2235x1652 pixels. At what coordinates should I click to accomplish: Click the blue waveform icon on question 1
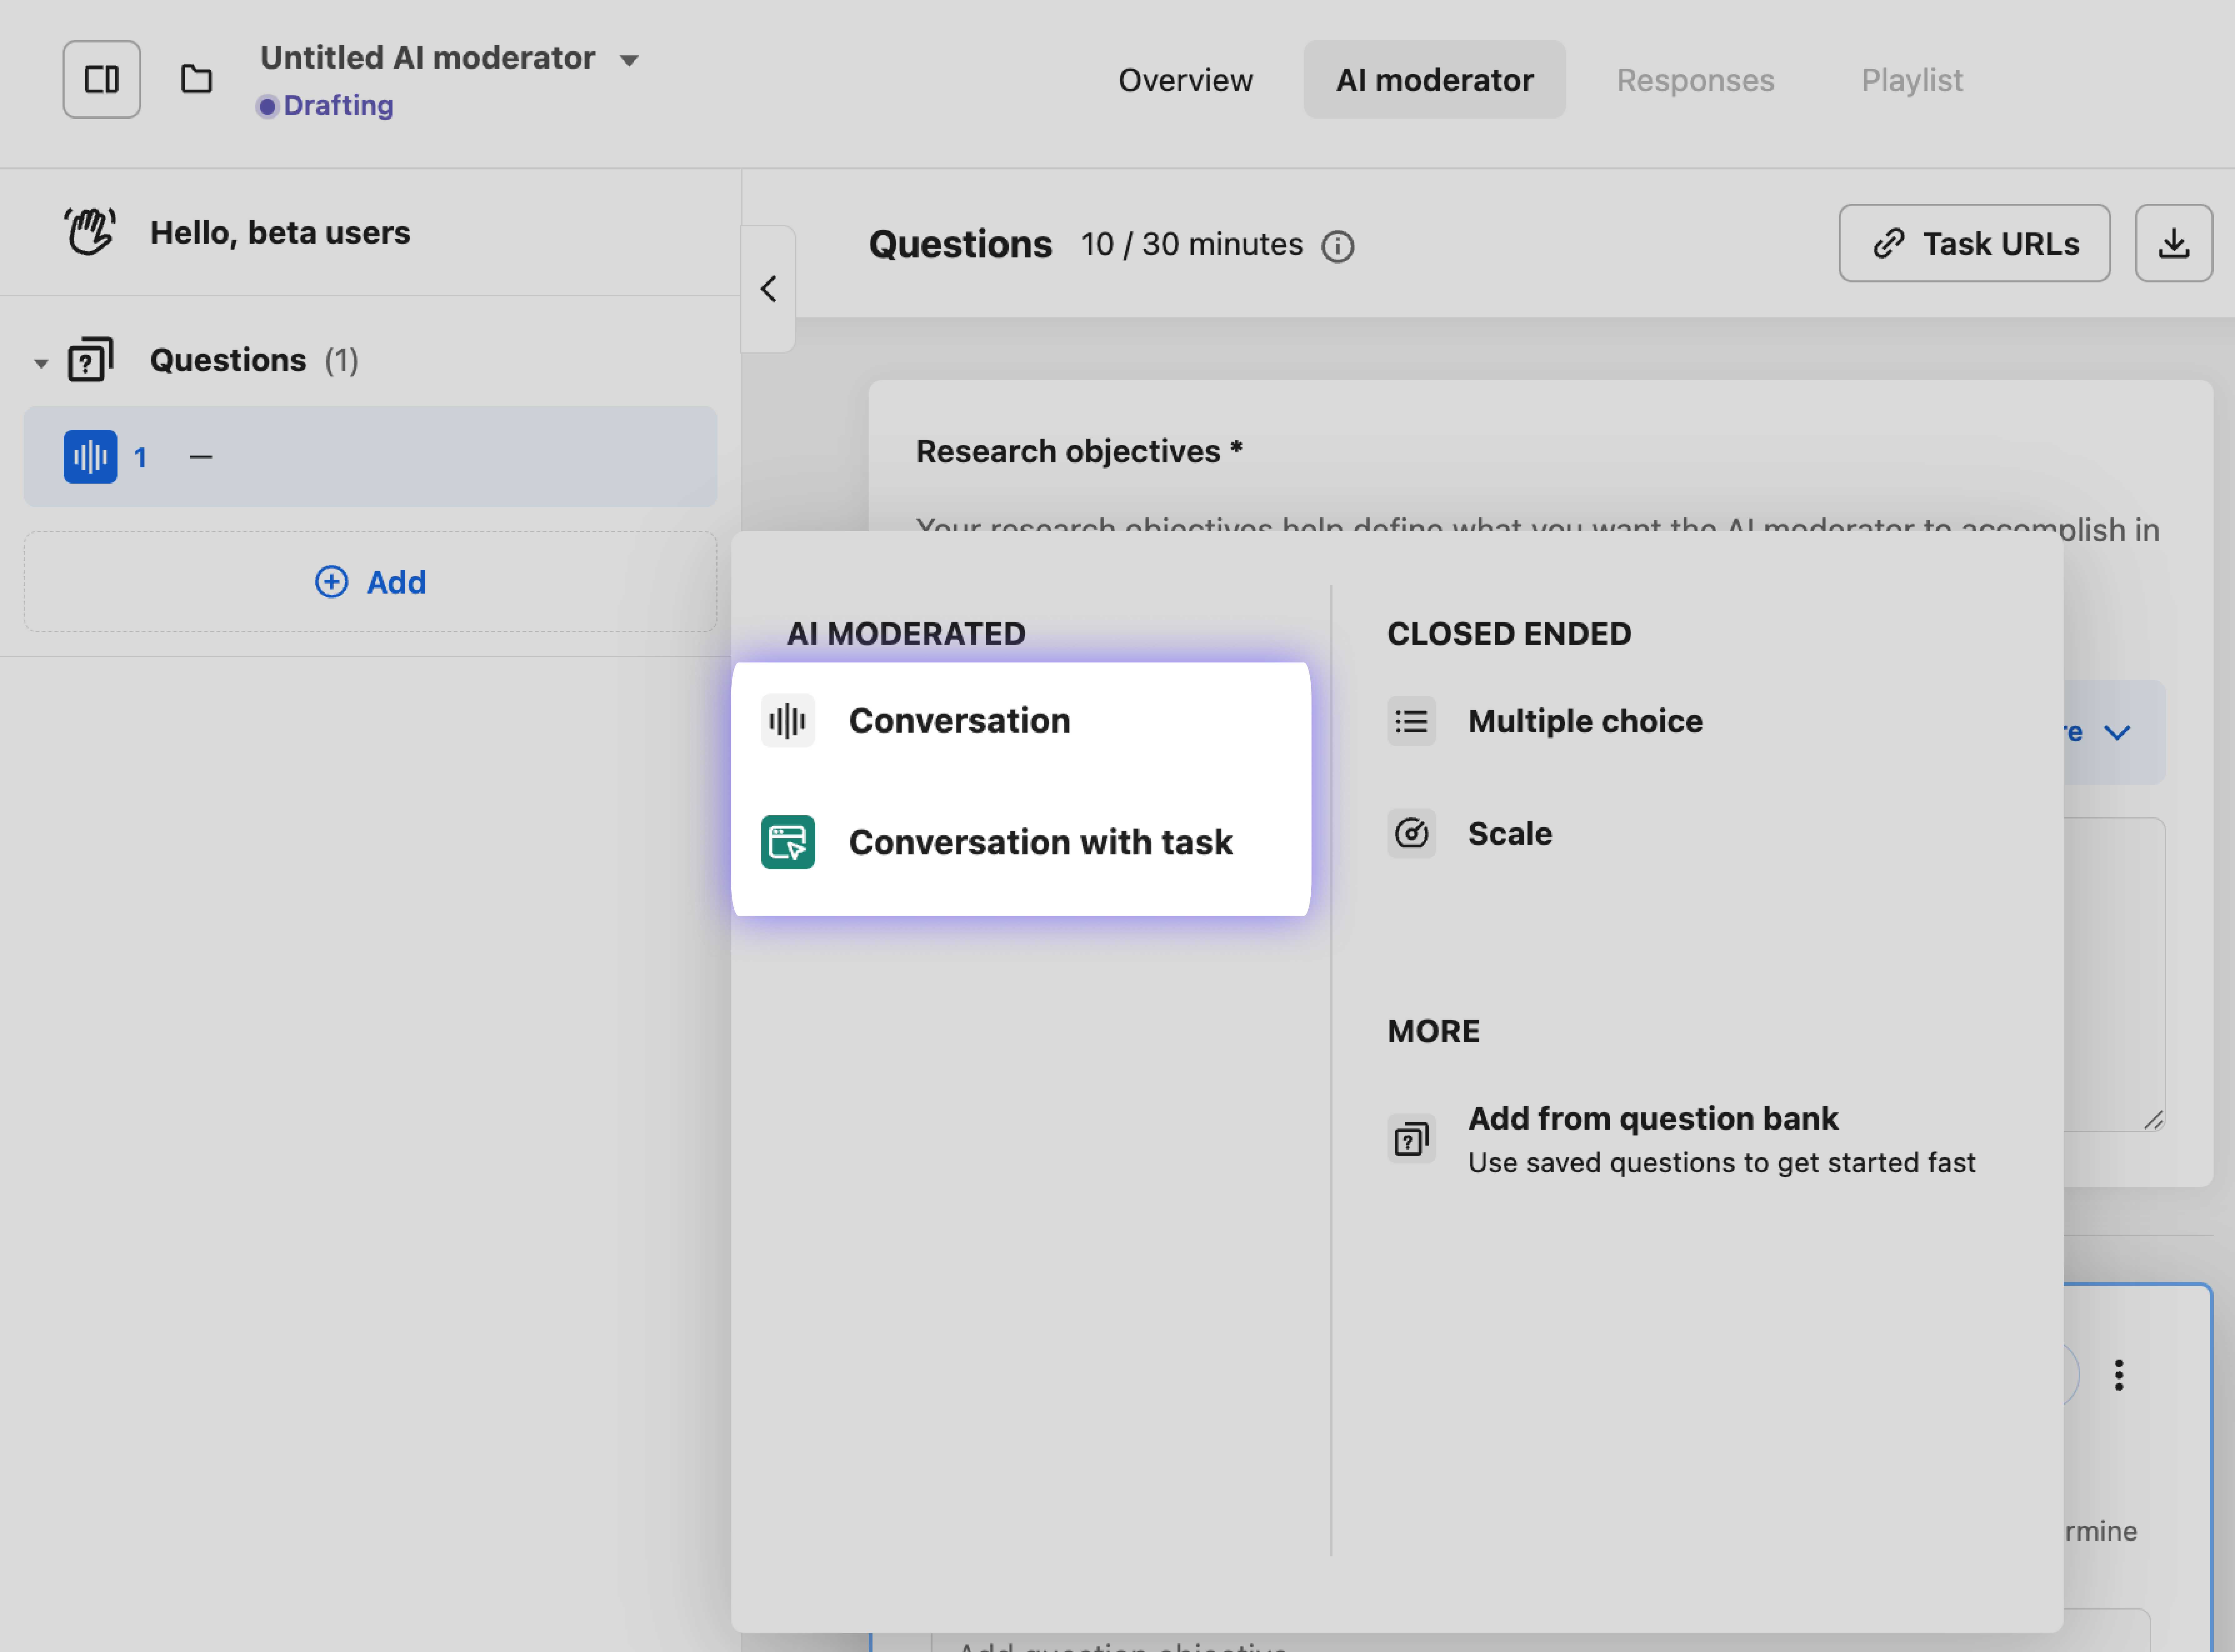pyautogui.click(x=90, y=457)
